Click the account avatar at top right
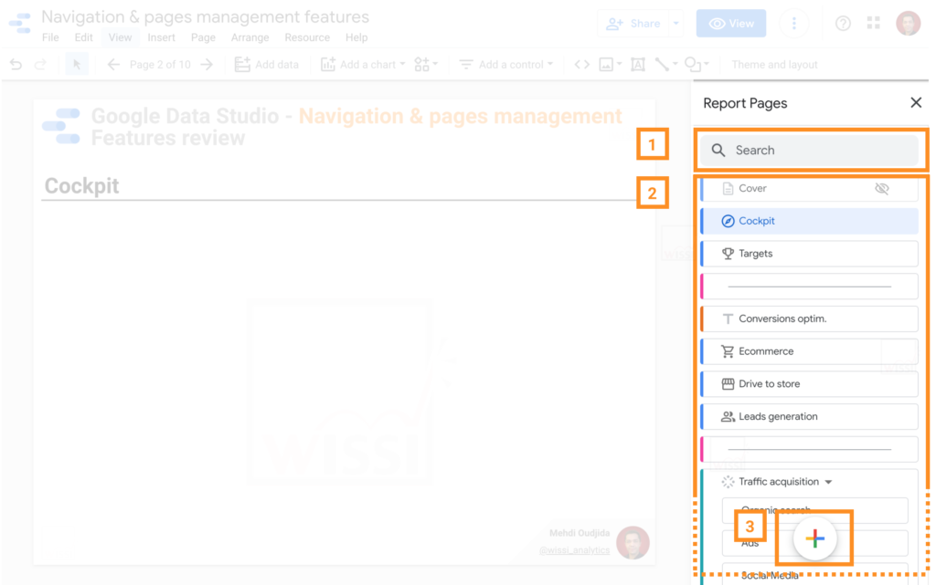 [x=908, y=24]
